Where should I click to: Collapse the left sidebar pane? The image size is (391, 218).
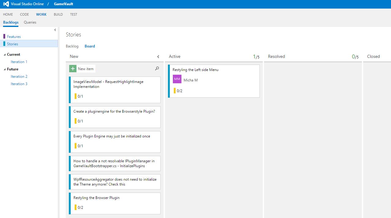tap(55, 30)
